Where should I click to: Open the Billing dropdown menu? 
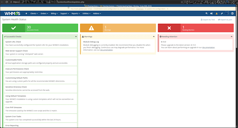point(54,14)
